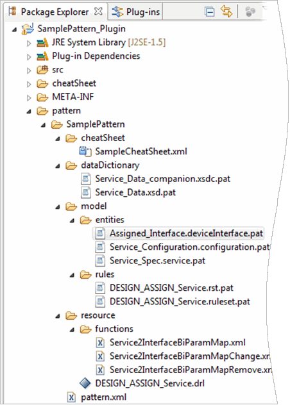This screenshot has height=405, width=290.
Task: Select Service_Data_companion.xsdc.pat file name
Action: tap(163, 179)
